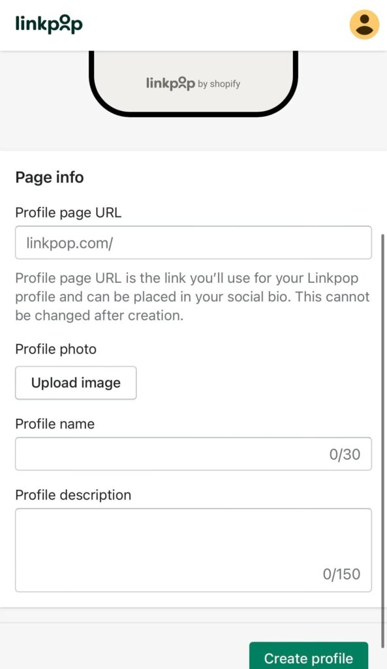Click the vertical page scrollbar
387x669 pixels.
[382, 427]
